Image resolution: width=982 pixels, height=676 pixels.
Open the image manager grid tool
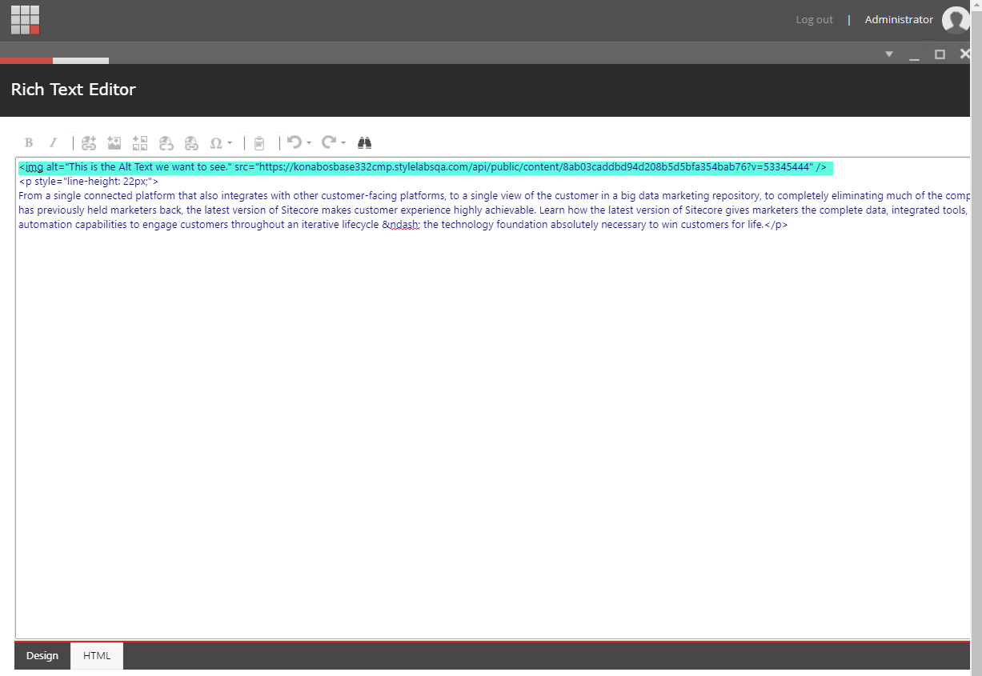(x=140, y=143)
